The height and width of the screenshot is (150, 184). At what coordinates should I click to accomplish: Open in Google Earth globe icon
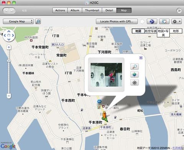pos(152,21)
